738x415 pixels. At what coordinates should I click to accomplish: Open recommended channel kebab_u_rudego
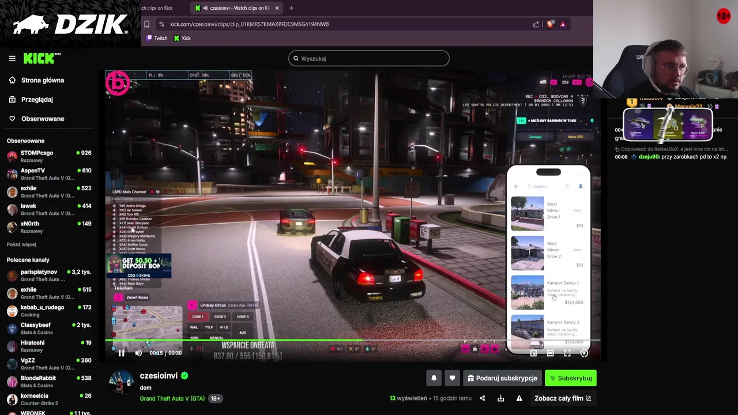coord(49,311)
